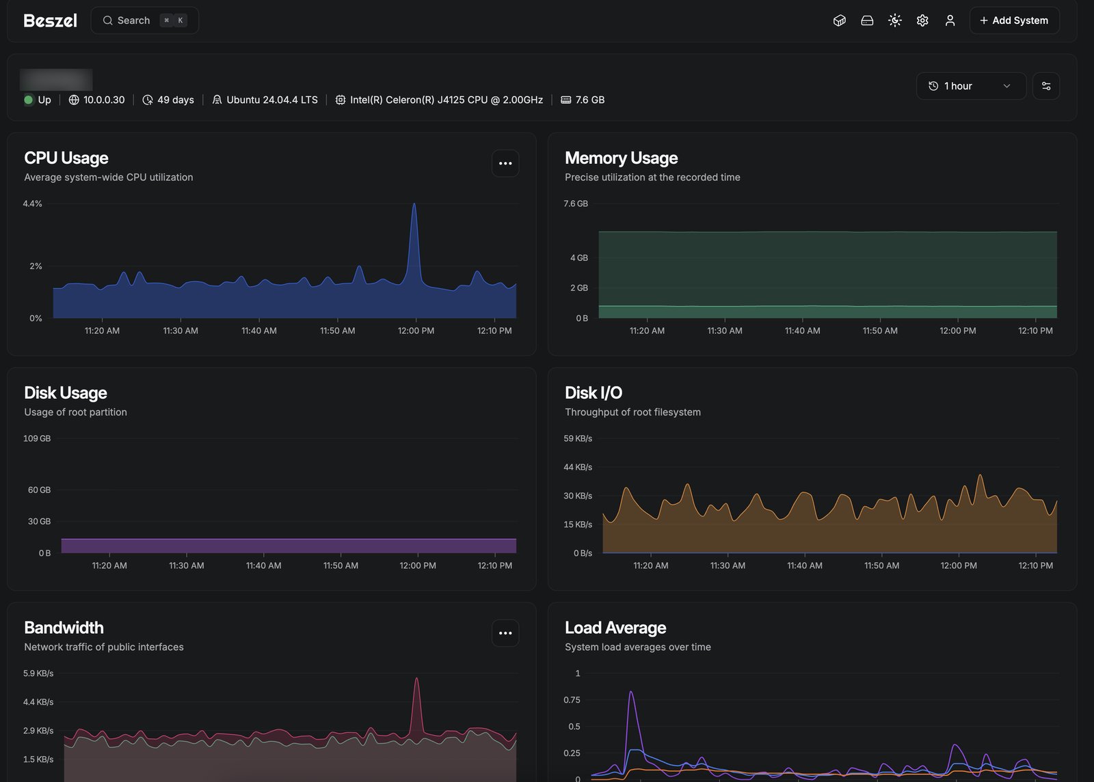The width and height of the screenshot is (1094, 782).
Task: Click the 49 days uptime text
Action: (176, 100)
